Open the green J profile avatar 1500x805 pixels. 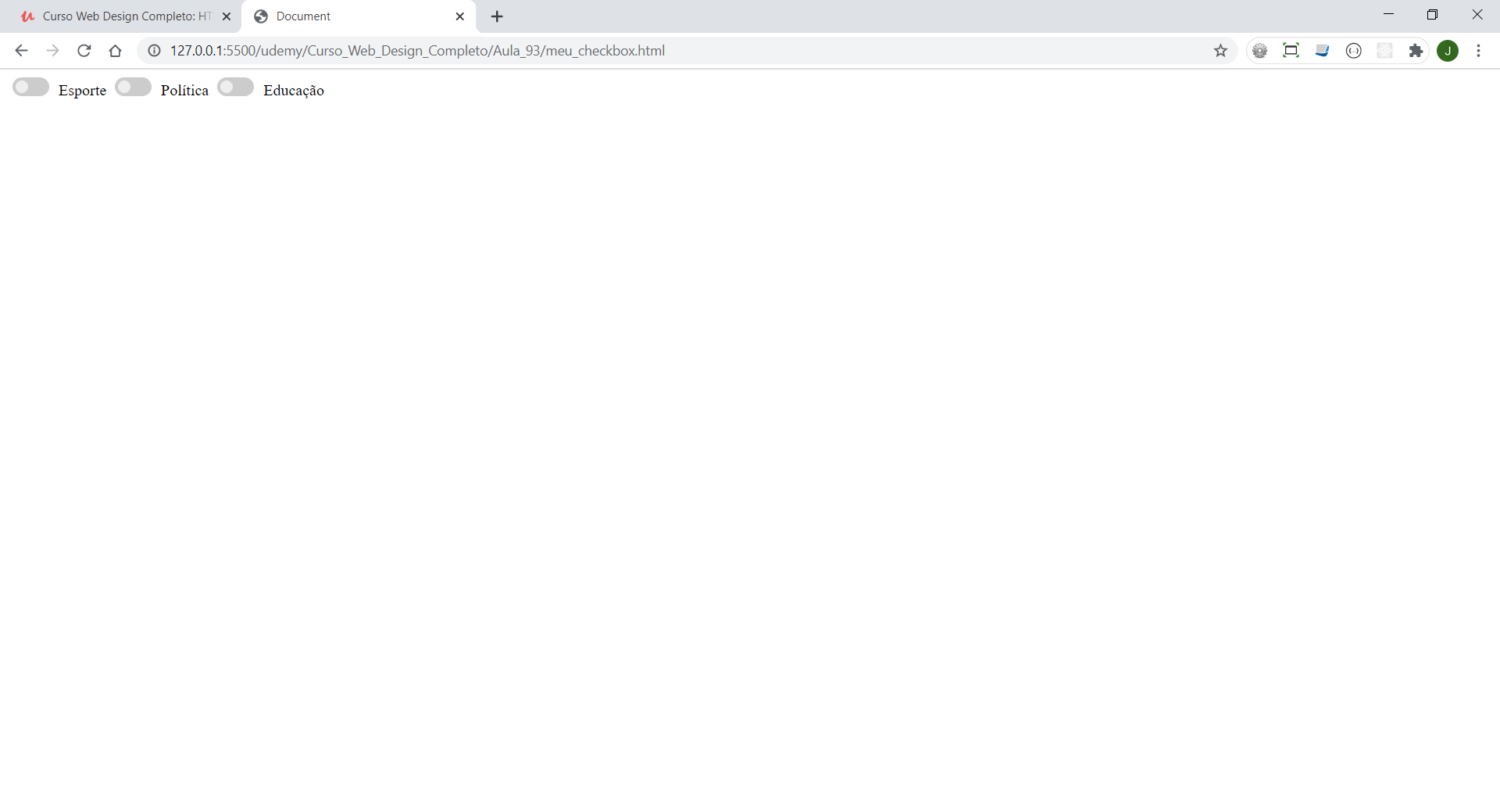[x=1448, y=51]
